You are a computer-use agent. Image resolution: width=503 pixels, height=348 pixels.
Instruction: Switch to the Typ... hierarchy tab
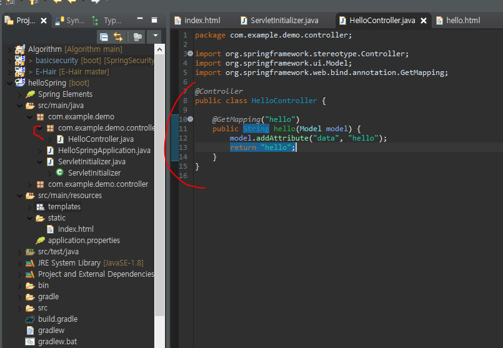point(107,21)
